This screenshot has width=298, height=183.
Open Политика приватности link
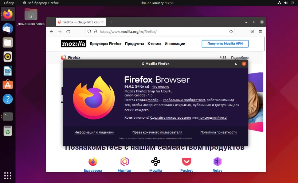pyautogui.click(x=219, y=132)
